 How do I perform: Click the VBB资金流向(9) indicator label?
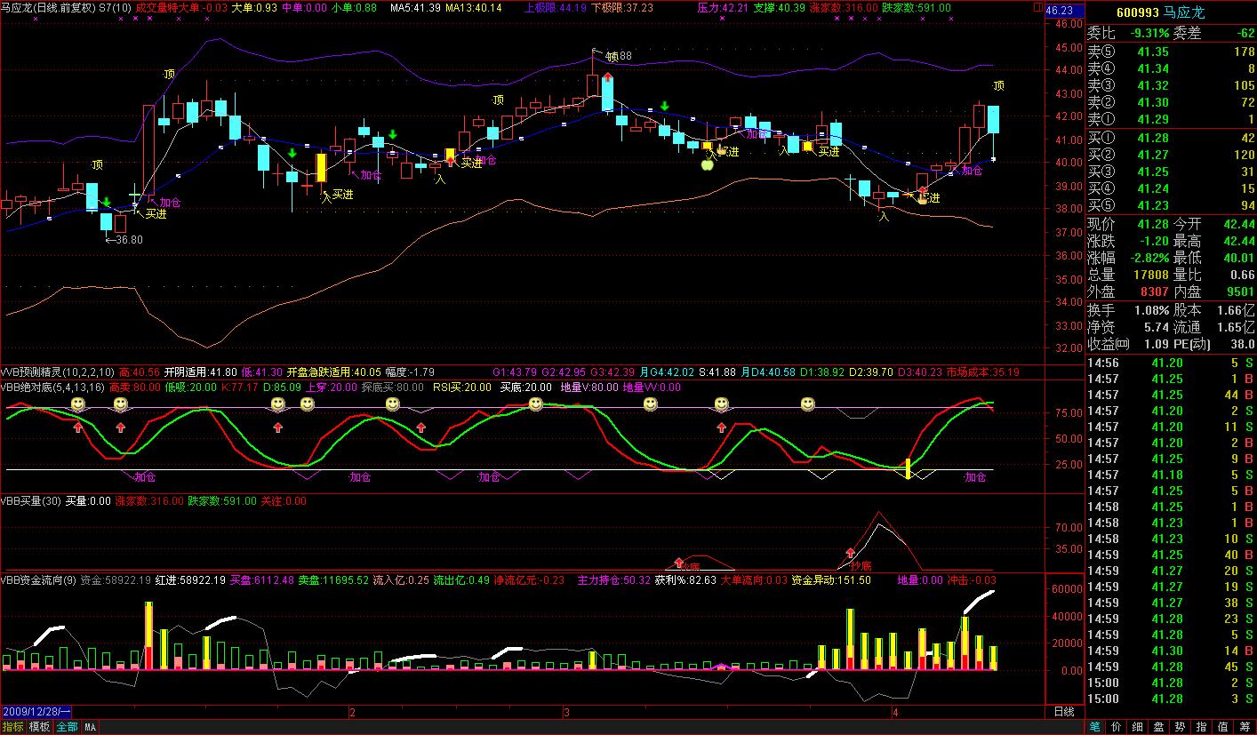[38, 580]
